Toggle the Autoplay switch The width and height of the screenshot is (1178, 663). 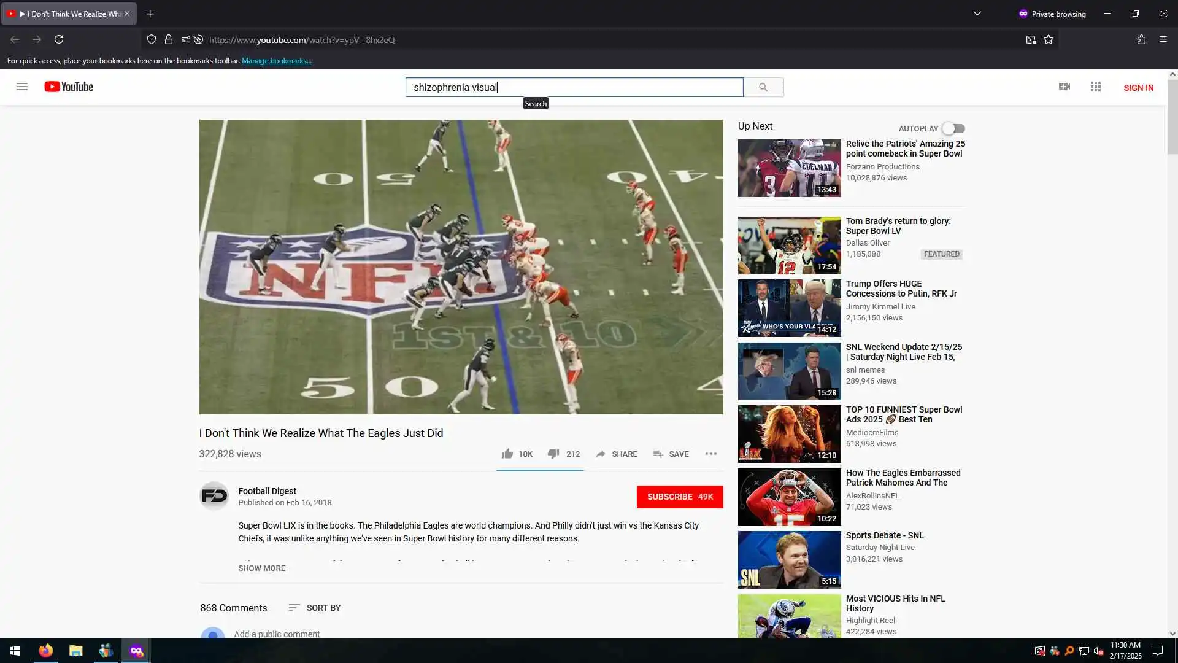click(x=953, y=128)
